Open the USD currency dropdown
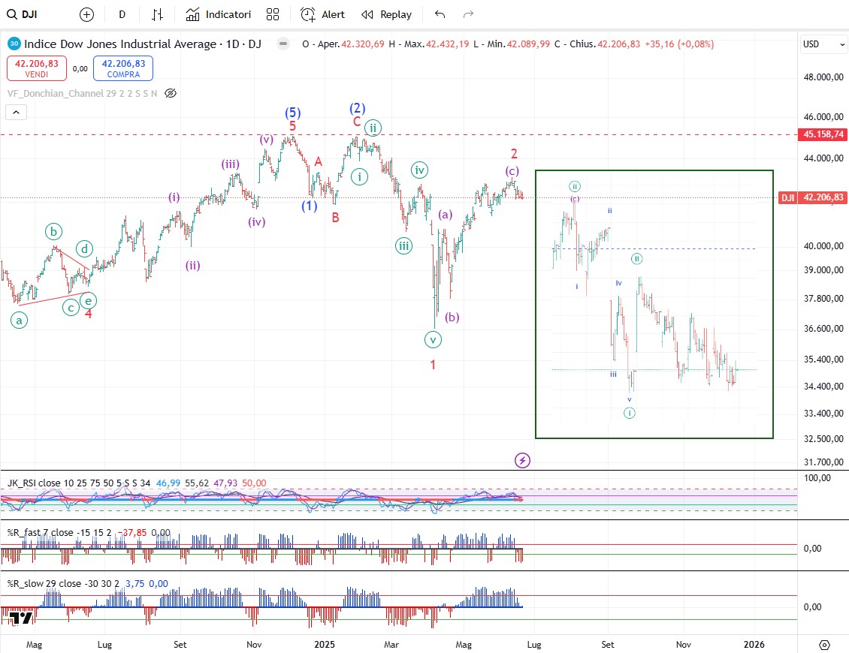 [x=823, y=44]
